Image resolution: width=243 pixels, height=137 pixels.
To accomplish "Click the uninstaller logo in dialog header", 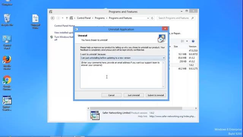I will (162, 38).
